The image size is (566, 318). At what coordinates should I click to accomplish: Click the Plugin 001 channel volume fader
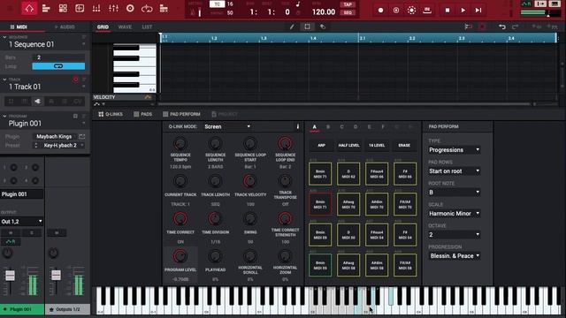(10, 276)
